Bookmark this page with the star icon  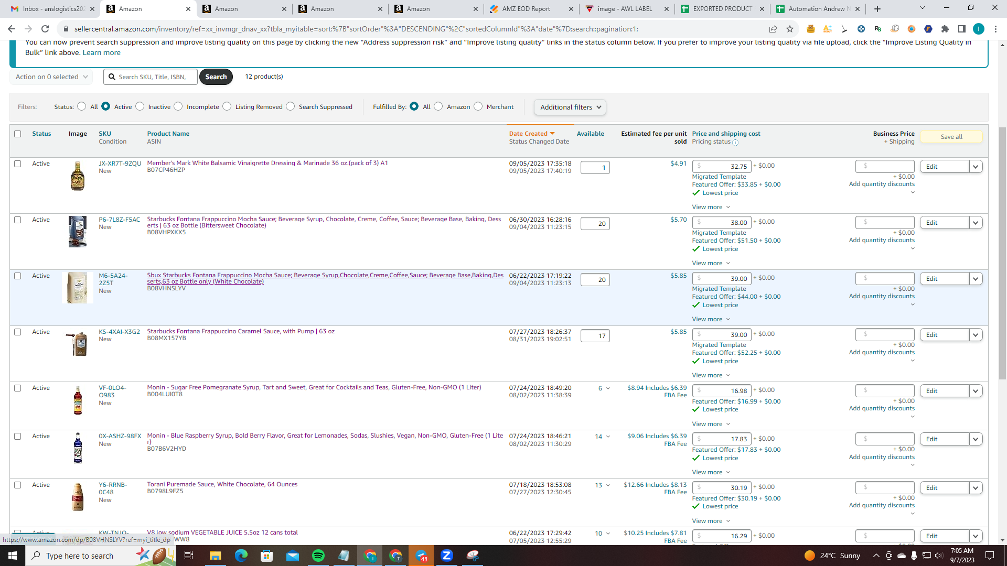pyautogui.click(x=790, y=29)
